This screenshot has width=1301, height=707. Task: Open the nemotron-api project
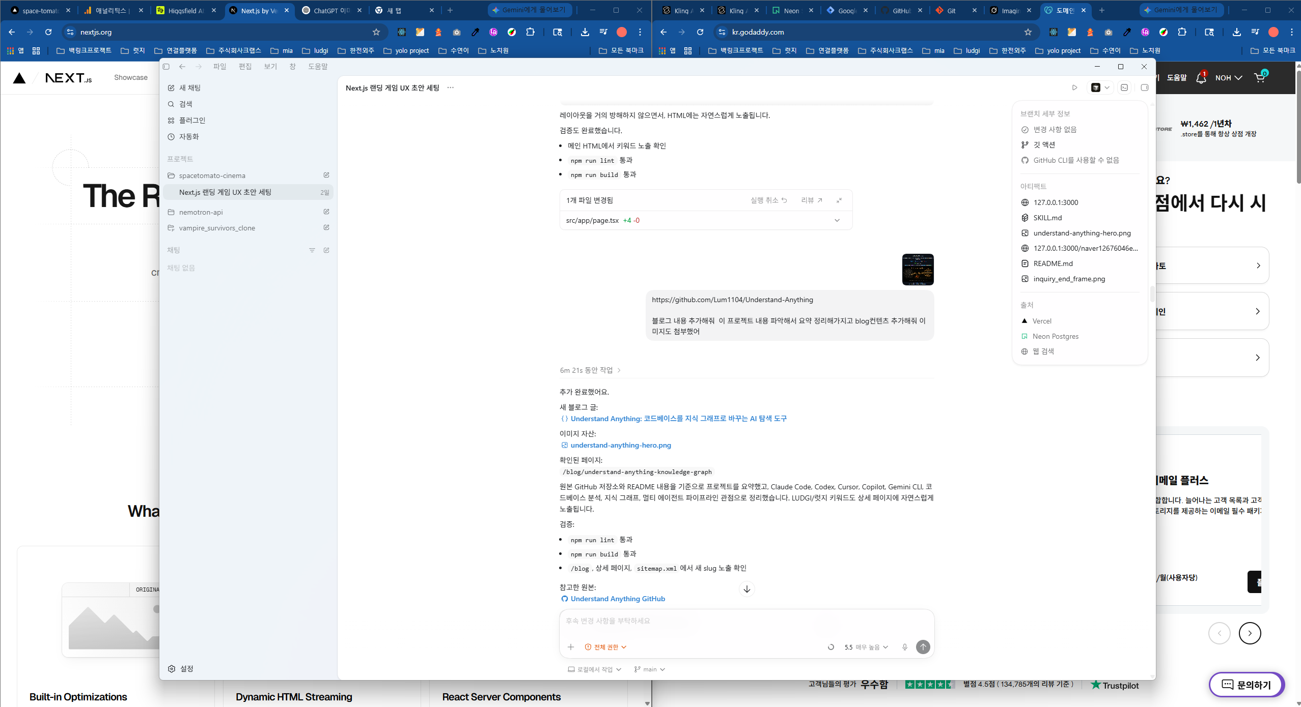[201, 212]
